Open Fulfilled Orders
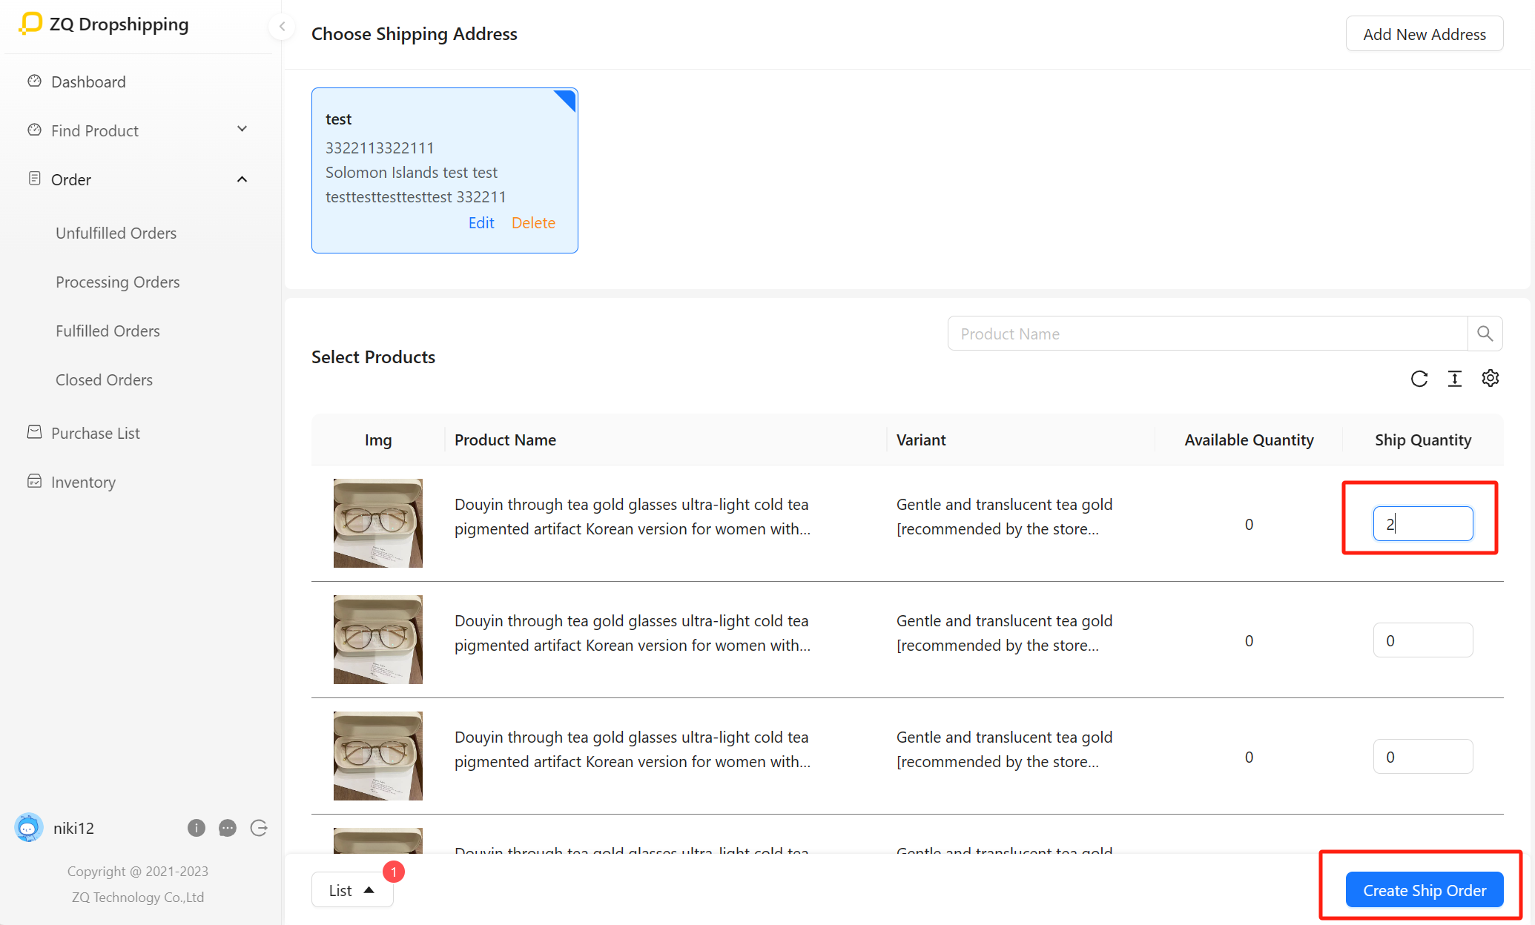The width and height of the screenshot is (1535, 925). (x=108, y=331)
